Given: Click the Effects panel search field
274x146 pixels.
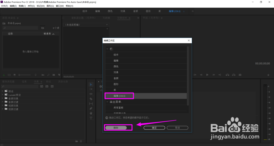Looking at the screenshot, I should [20, 87].
